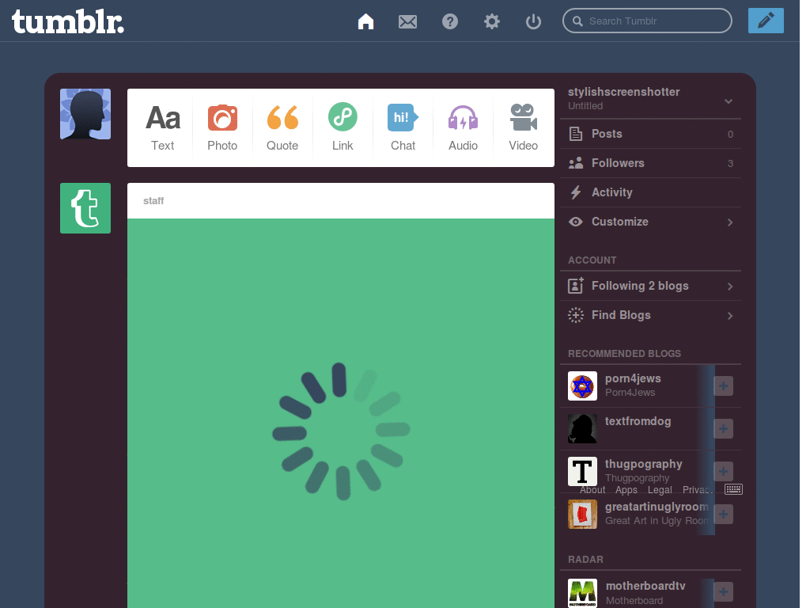
Task: Follow motherboardtv with its plus button
Action: pyautogui.click(x=723, y=592)
